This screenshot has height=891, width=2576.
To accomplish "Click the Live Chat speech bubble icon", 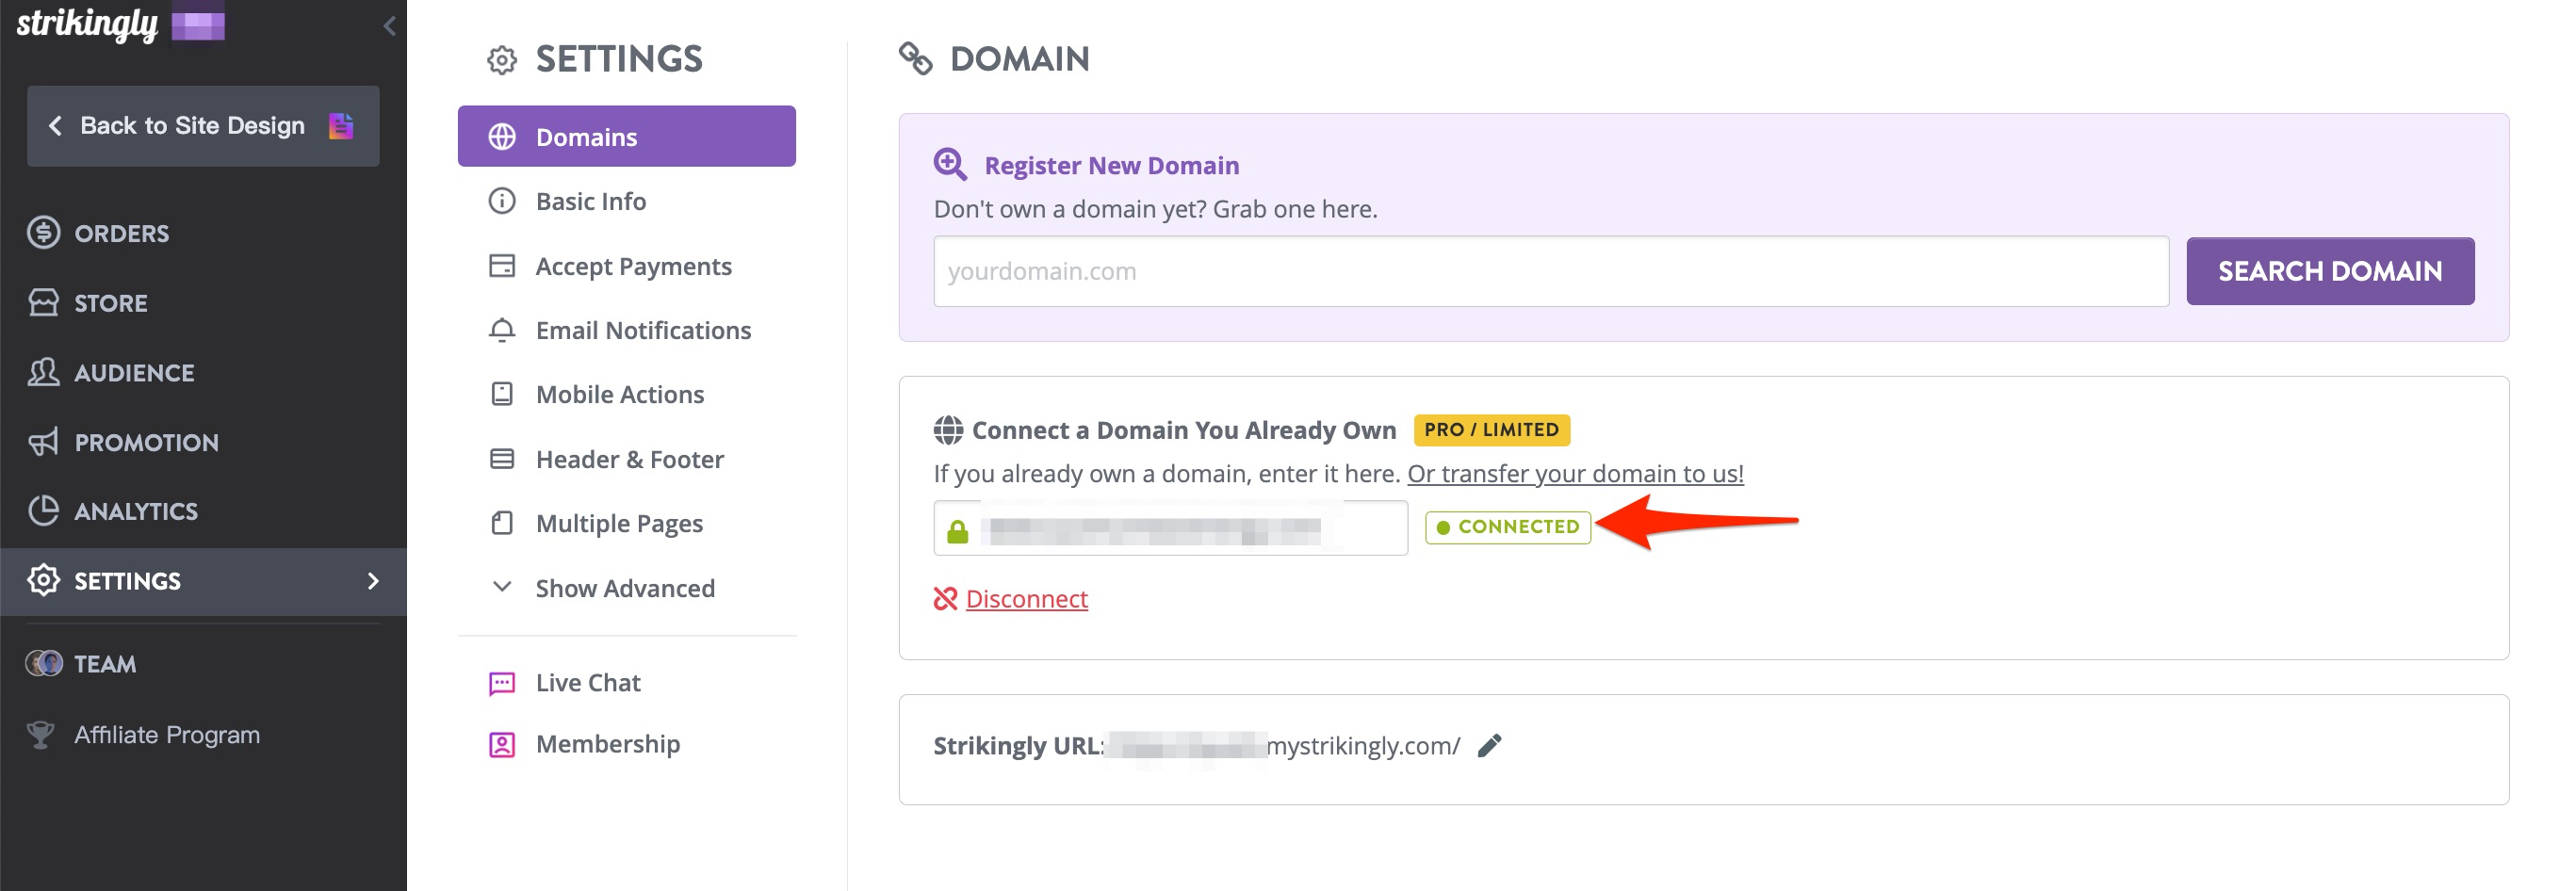I will tap(502, 683).
